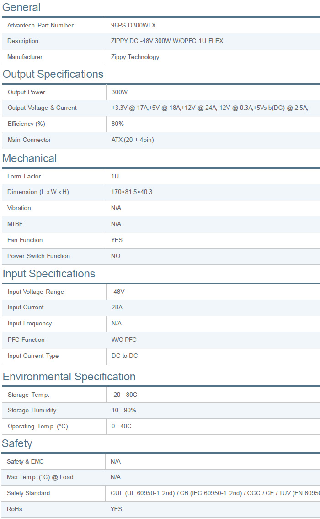Click the ZIPPY DC -48V description text

click(x=167, y=41)
